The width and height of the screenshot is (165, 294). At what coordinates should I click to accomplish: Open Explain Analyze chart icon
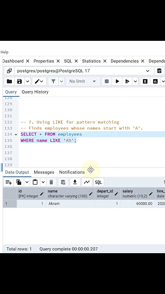[155, 81]
